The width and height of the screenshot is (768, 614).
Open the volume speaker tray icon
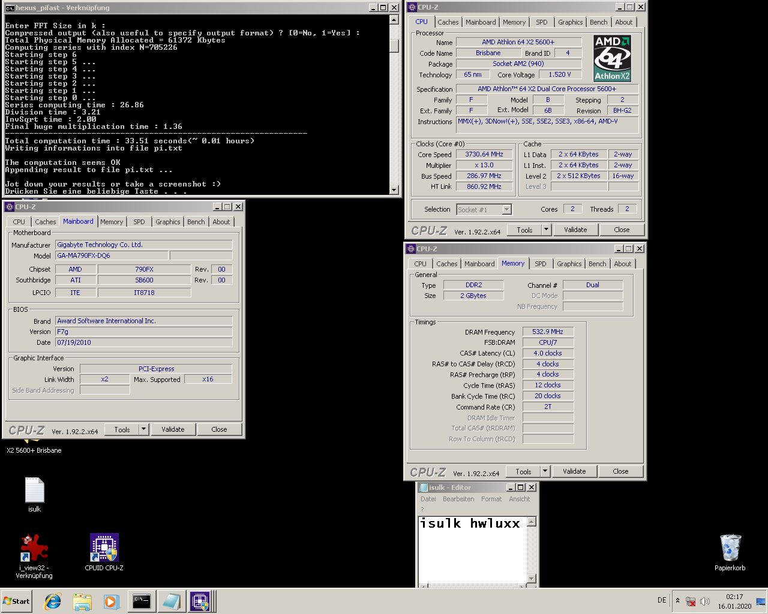coord(704,601)
